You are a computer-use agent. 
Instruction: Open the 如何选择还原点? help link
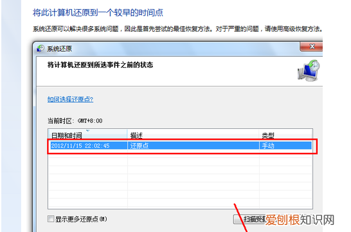pos(70,99)
